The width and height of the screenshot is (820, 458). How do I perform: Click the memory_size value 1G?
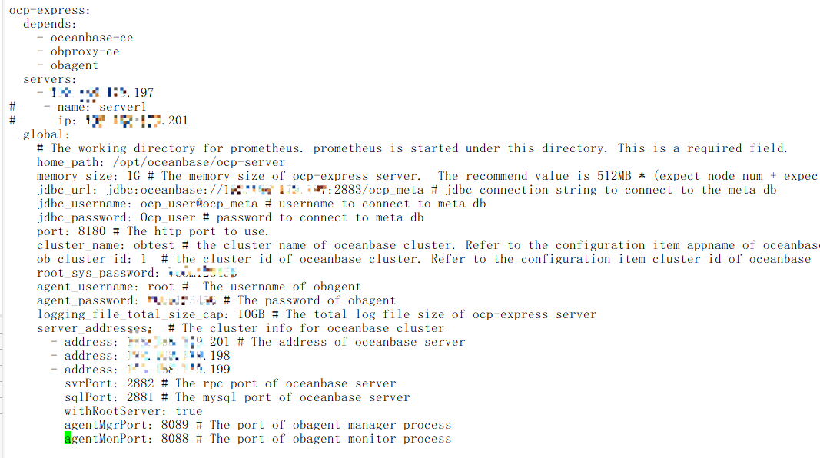point(134,176)
